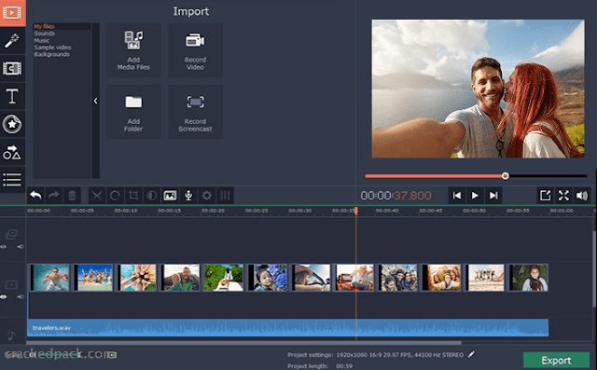Select the travelers.wav audio clip
Screen dimensions: 597x370
(288, 328)
